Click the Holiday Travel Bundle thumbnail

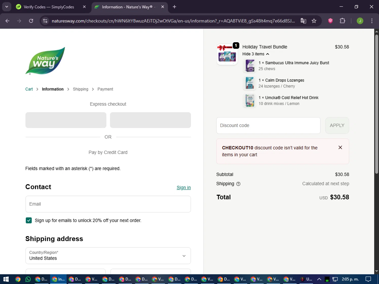coord(227,54)
